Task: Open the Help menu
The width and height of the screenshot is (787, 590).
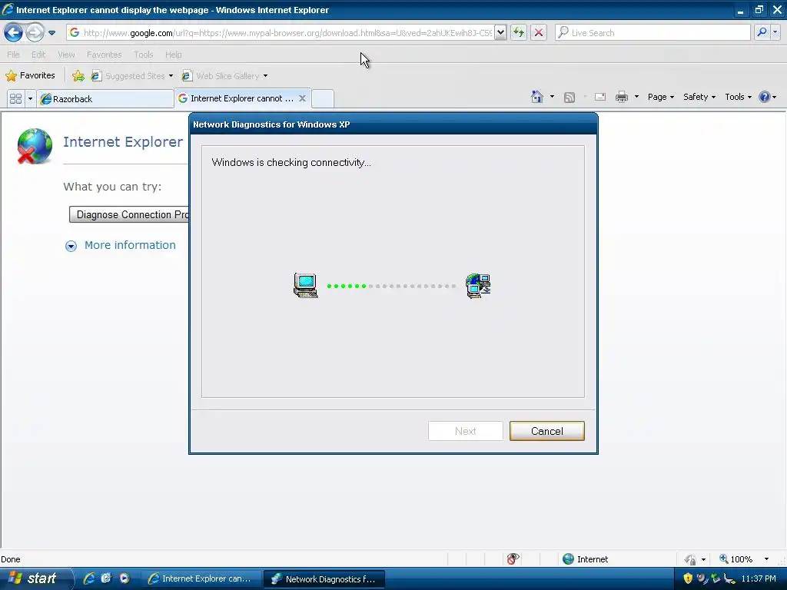Action: coord(173,55)
